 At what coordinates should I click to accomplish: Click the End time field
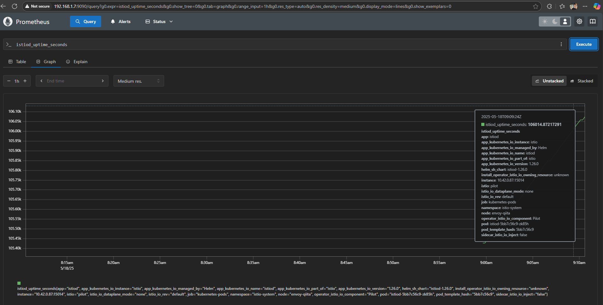[x=72, y=81]
